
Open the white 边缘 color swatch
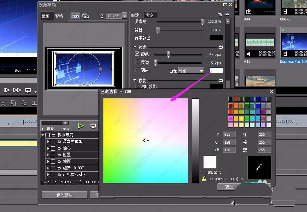coord(216,70)
